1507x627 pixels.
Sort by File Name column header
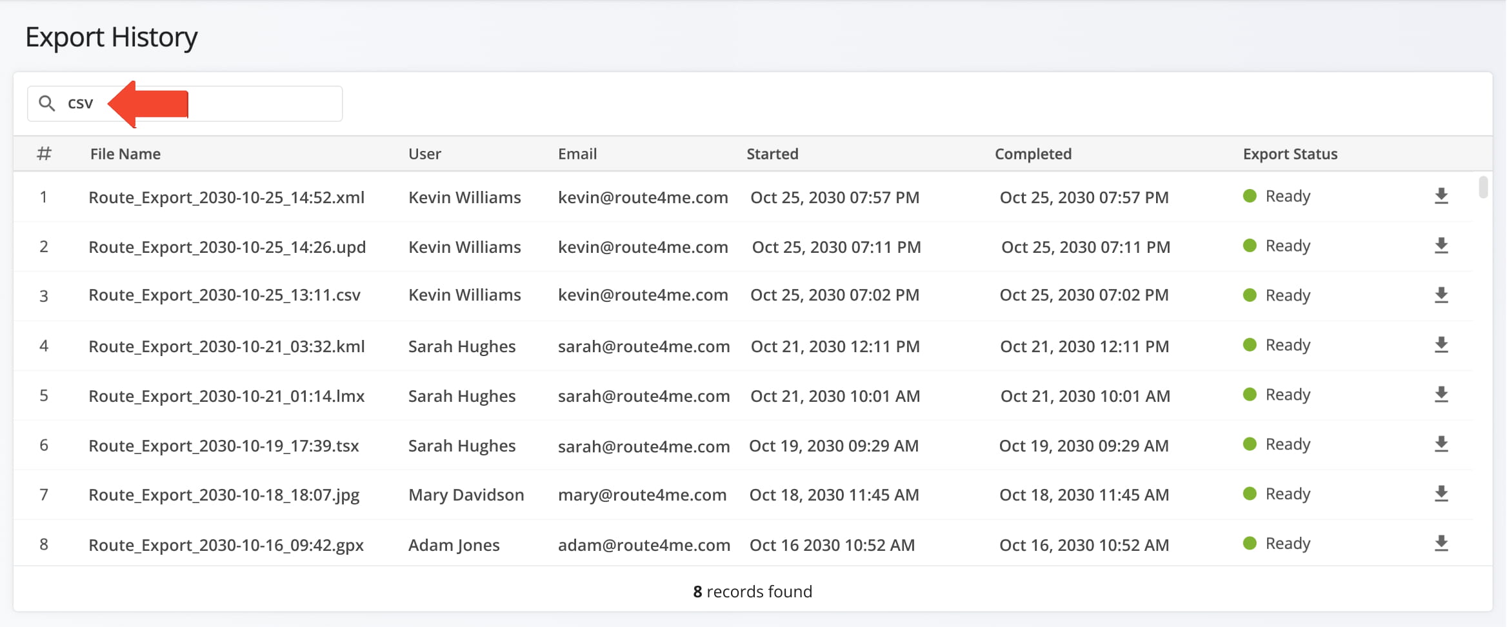[125, 154]
